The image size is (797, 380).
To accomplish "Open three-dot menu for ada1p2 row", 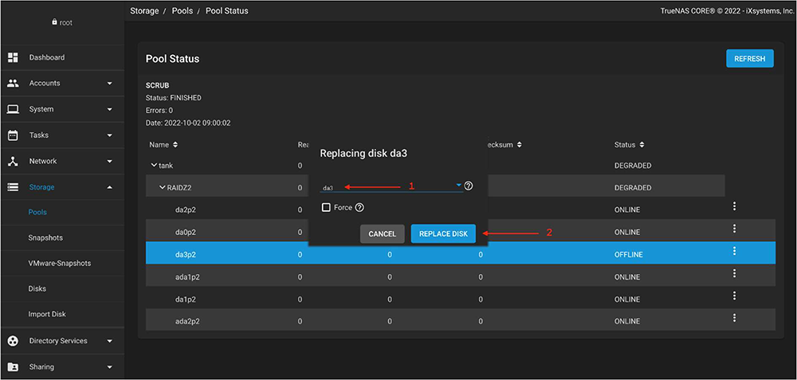I will click(734, 273).
